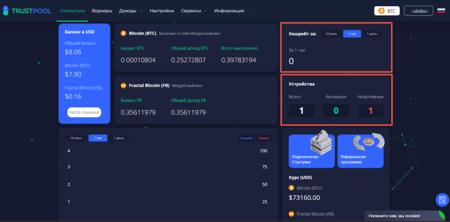
Task: Click the BTC coin selector button
Action: click(x=387, y=11)
